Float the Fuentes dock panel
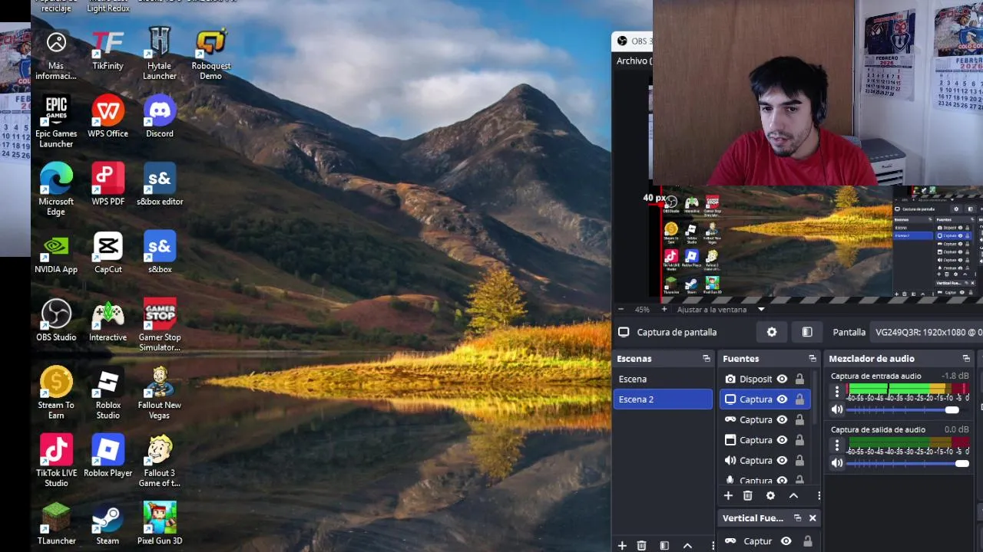This screenshot has height=552, width=983. tap(813, 359)
